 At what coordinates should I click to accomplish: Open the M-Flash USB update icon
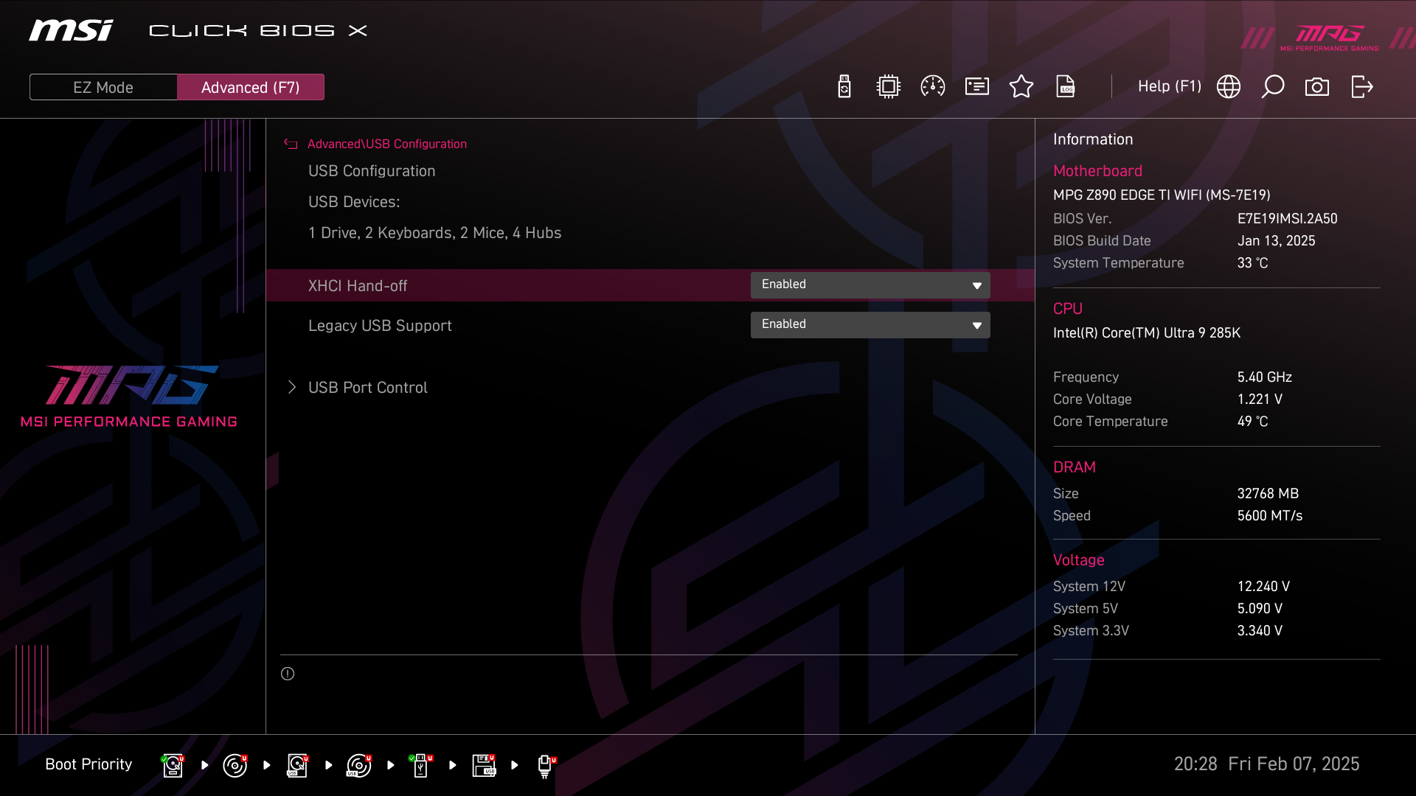click(844, 87)
